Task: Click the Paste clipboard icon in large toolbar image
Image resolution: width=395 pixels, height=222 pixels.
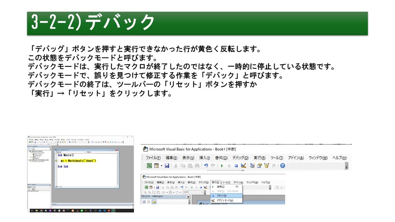Action: click(x=190, y=165)
